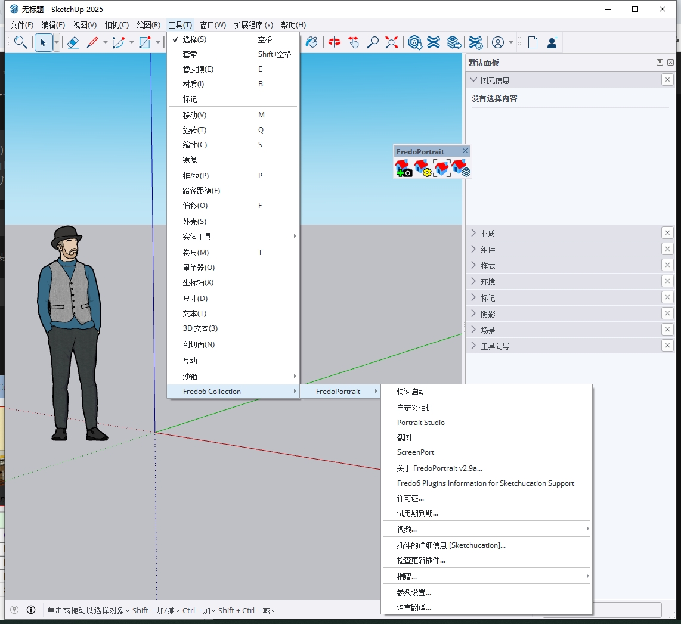
Task: Toggle the checked 选择(S) item in the Tools menu
Action: tap(197, 38)
